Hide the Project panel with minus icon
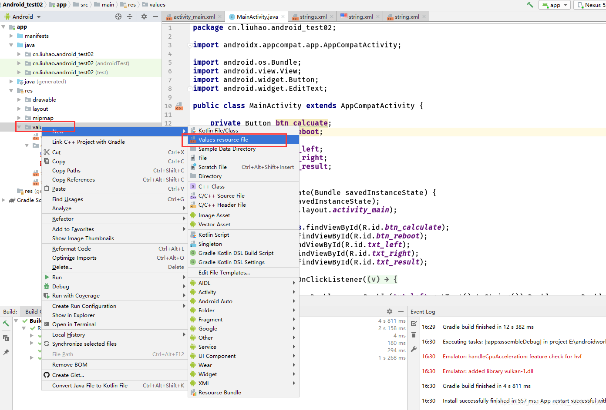 tap(155, 17)
